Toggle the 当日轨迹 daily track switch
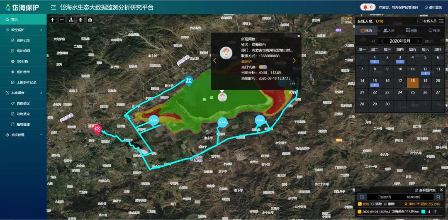This screenshot has height=220, width=448. [263, 67]
